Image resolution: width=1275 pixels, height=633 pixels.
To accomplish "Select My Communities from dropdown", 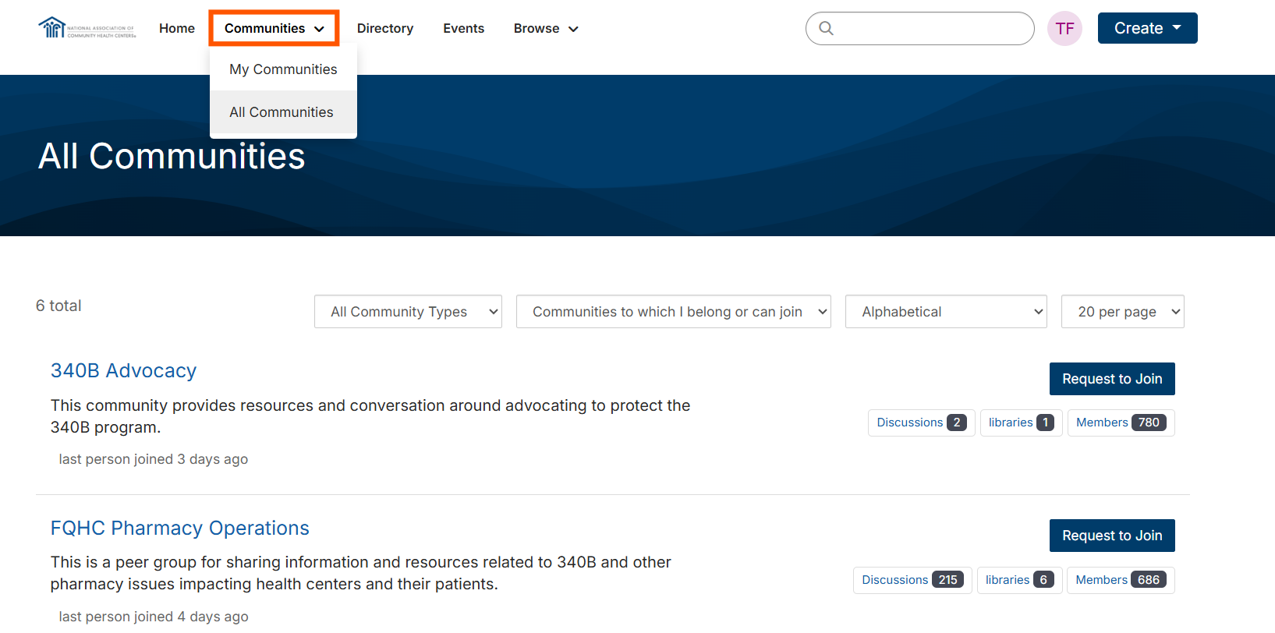I will (283, 69).
